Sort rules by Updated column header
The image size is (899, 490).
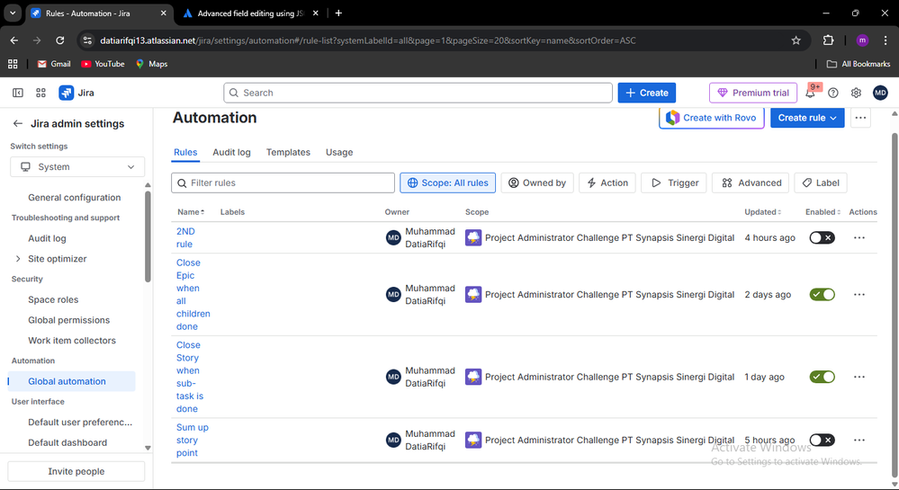pos(762,212)
